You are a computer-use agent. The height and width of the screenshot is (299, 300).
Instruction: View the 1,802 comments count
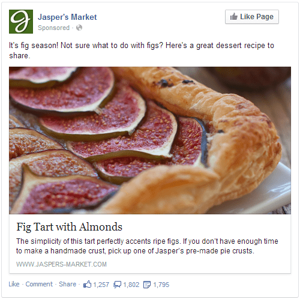pyautogui.click(x=131, y=285)
